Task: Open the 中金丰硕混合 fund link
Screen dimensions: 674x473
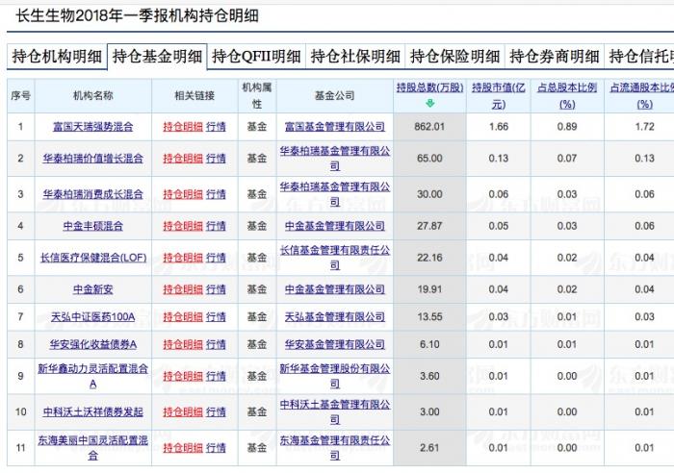Action: 92,226
